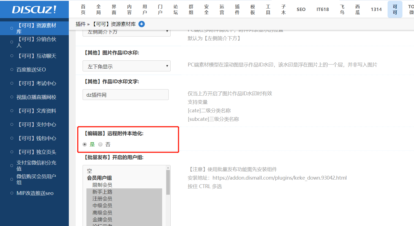
Task: Select 是 for 远程附件本地化
Action: 85,144
